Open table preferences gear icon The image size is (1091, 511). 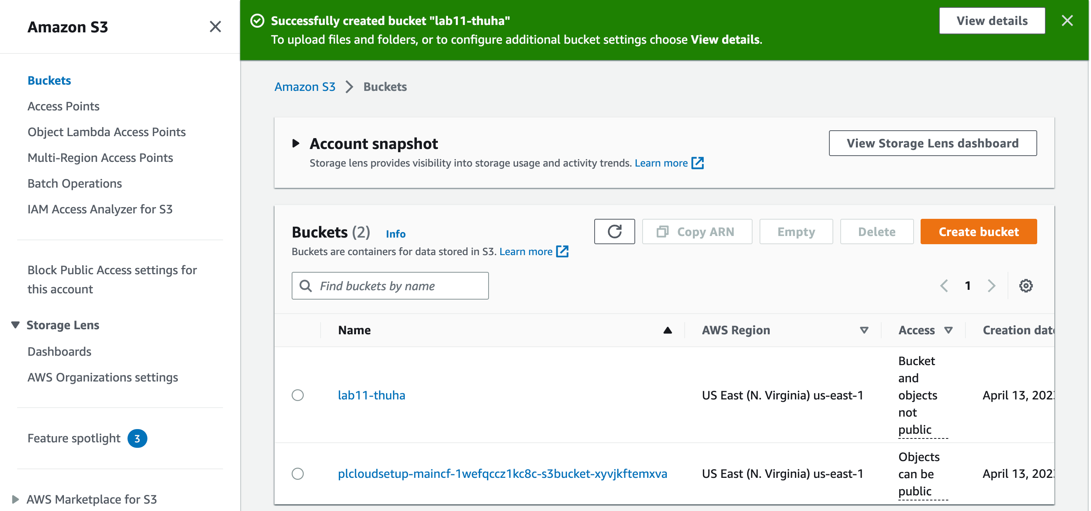pos(1025,286)
